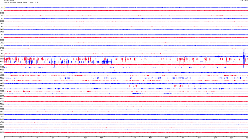Image resolution: width=248 pixels, height=139 pixels.
Task: Click the 14:00 time label
Action: [x=2, y=83]
